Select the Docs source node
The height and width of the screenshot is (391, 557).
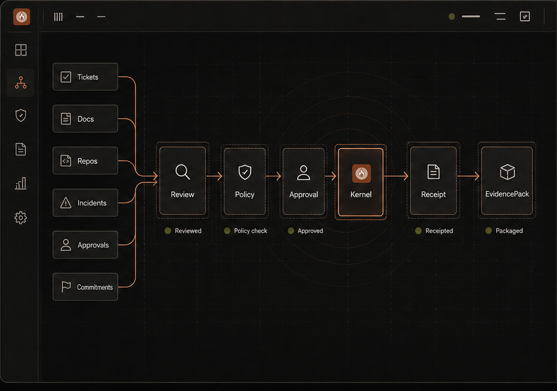tap(86, 119)
